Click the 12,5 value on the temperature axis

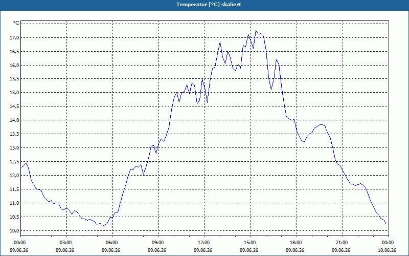pyautogui.click(x=15, y=162)
